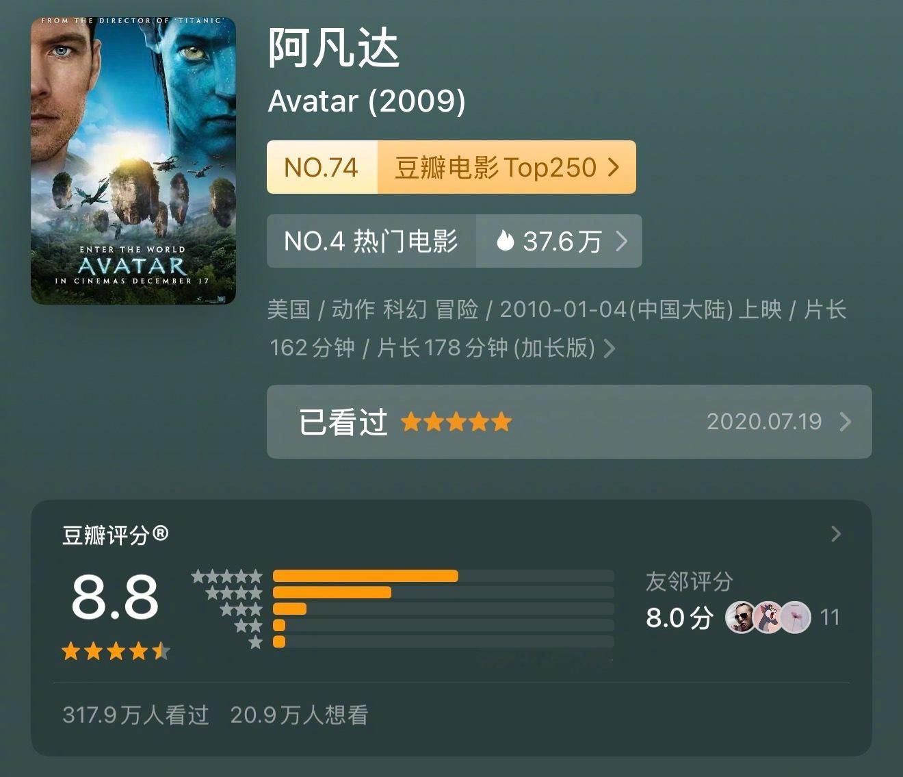Open rating details chevron in 豆瓣评分 card
903x777 pixels.
click(x=835, y=534)
